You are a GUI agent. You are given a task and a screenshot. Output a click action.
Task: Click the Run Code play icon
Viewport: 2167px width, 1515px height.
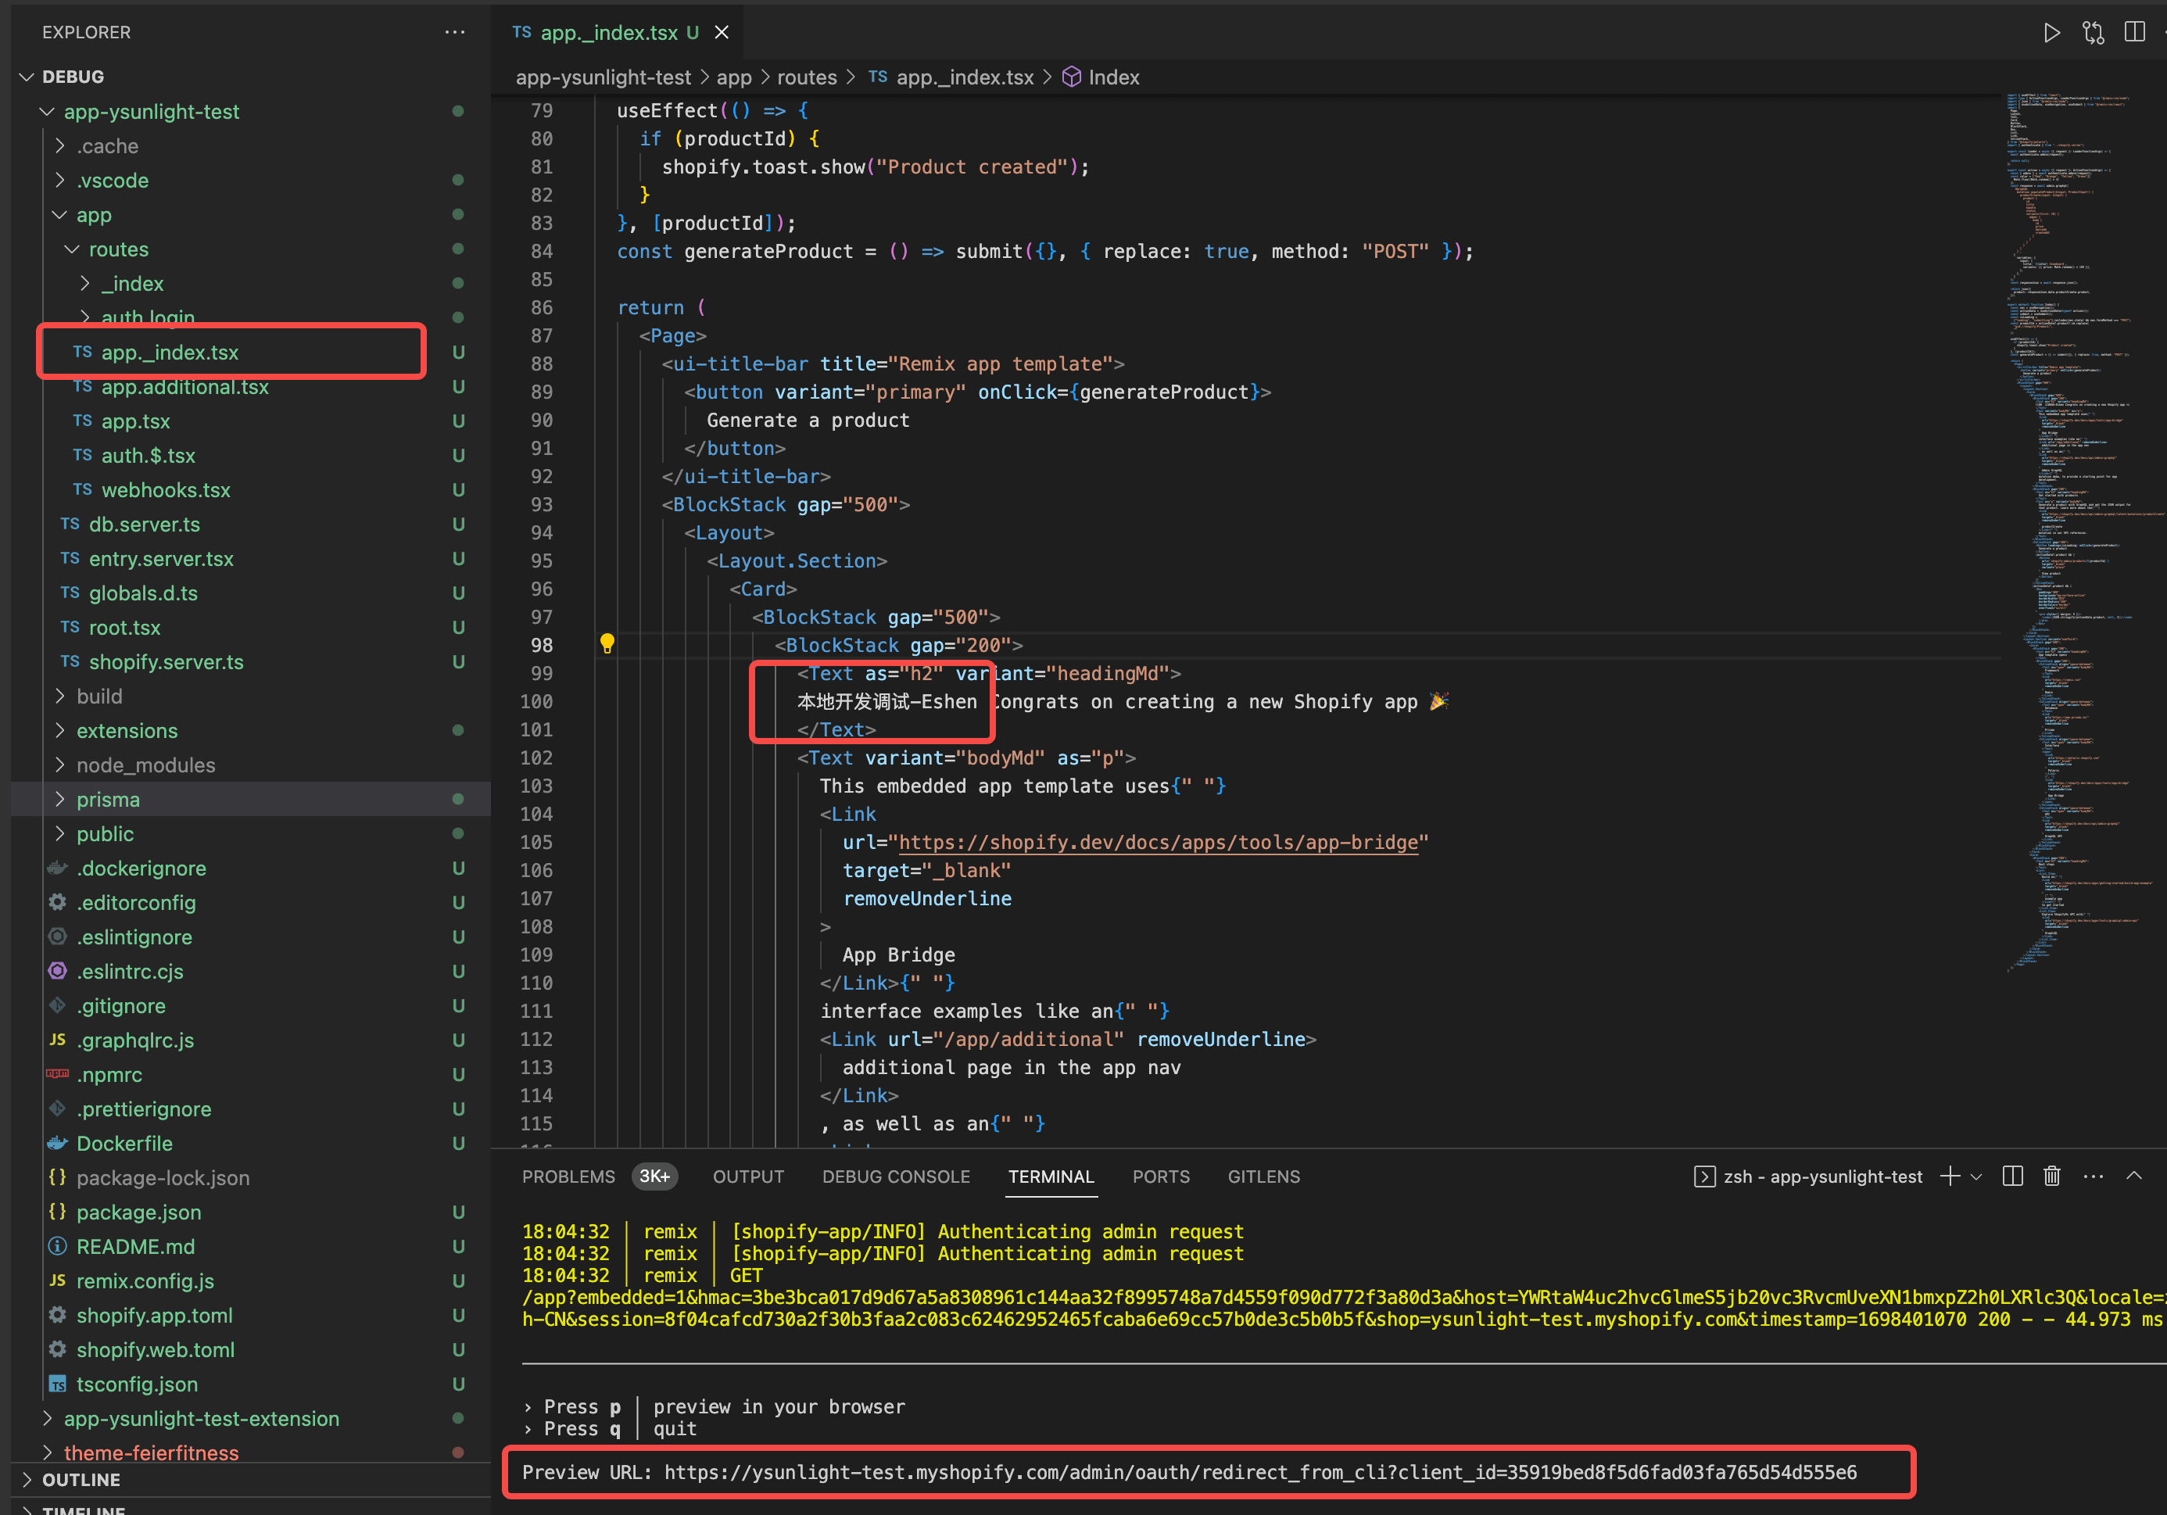click(x=2051, y=33)
